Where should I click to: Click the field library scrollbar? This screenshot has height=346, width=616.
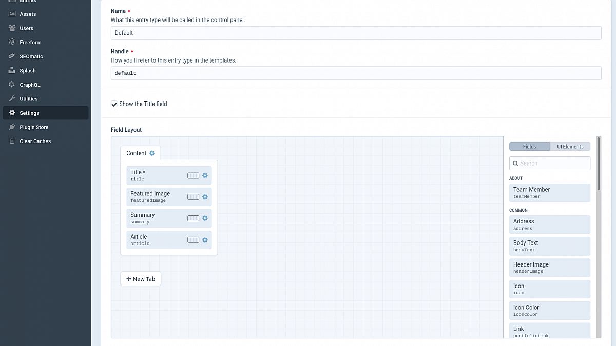click(x=599, y=164)
